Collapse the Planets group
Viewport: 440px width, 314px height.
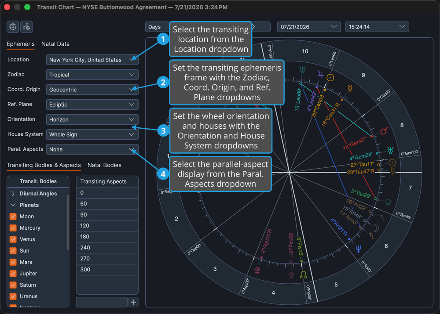click(13, 205)
